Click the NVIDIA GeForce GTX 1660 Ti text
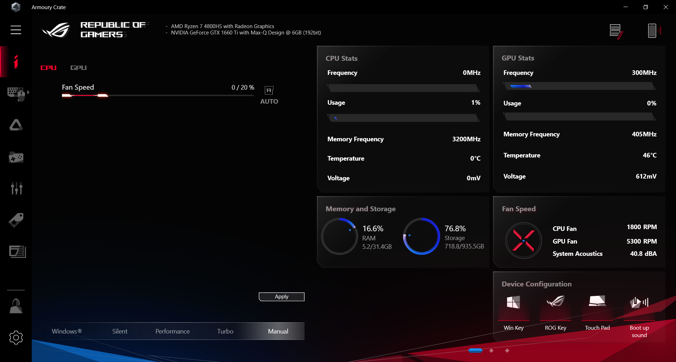 point(246,33)
